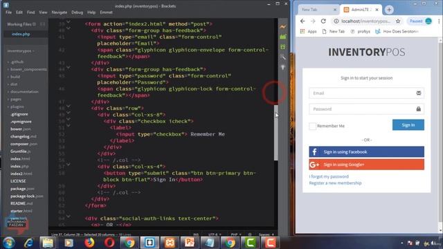Image resolution: width=443 pixels, height=249 pixels.
Task: Focus the Email input field
Action: [366, 93]
